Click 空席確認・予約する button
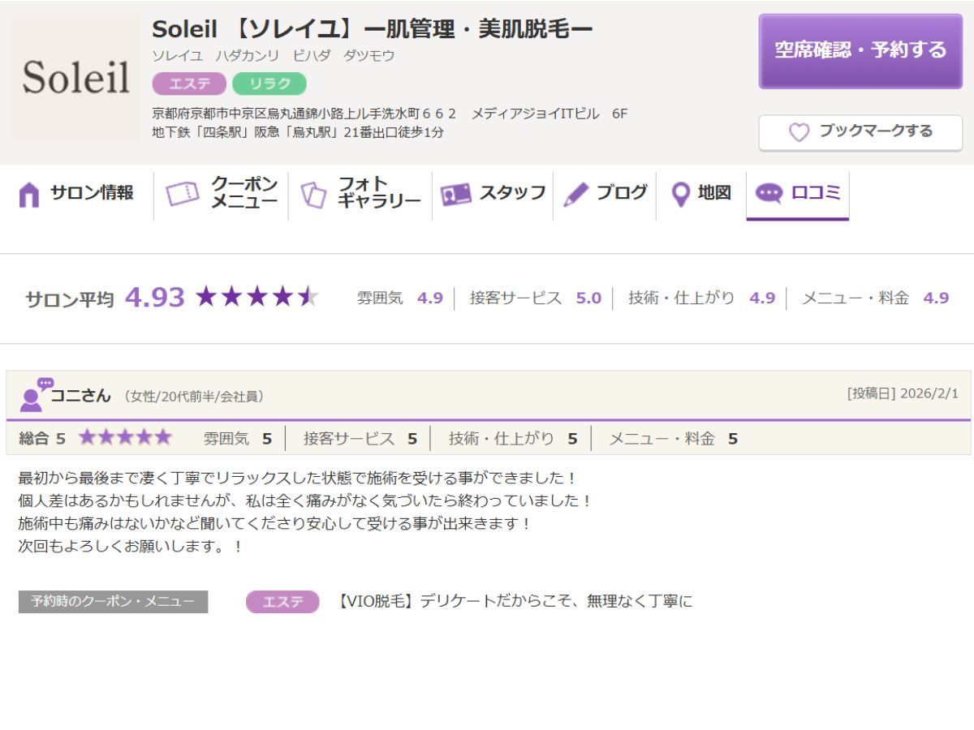Viewport: 974px width, 730px height. (x=860, y=51)
